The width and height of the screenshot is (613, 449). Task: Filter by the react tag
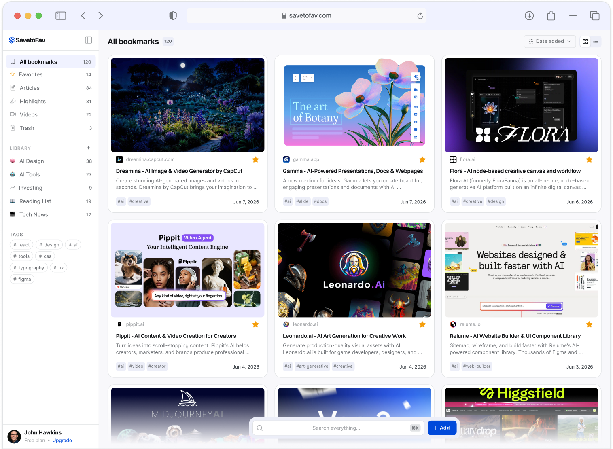[21, 245]
